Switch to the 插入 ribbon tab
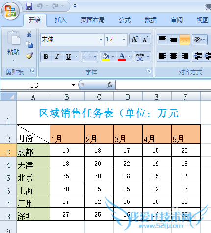The height and width of the screenshot is (233, 211). (61, 20)
